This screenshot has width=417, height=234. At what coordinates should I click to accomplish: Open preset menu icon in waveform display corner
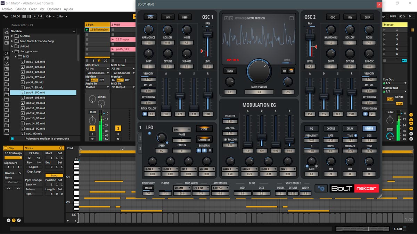point(291,18)
